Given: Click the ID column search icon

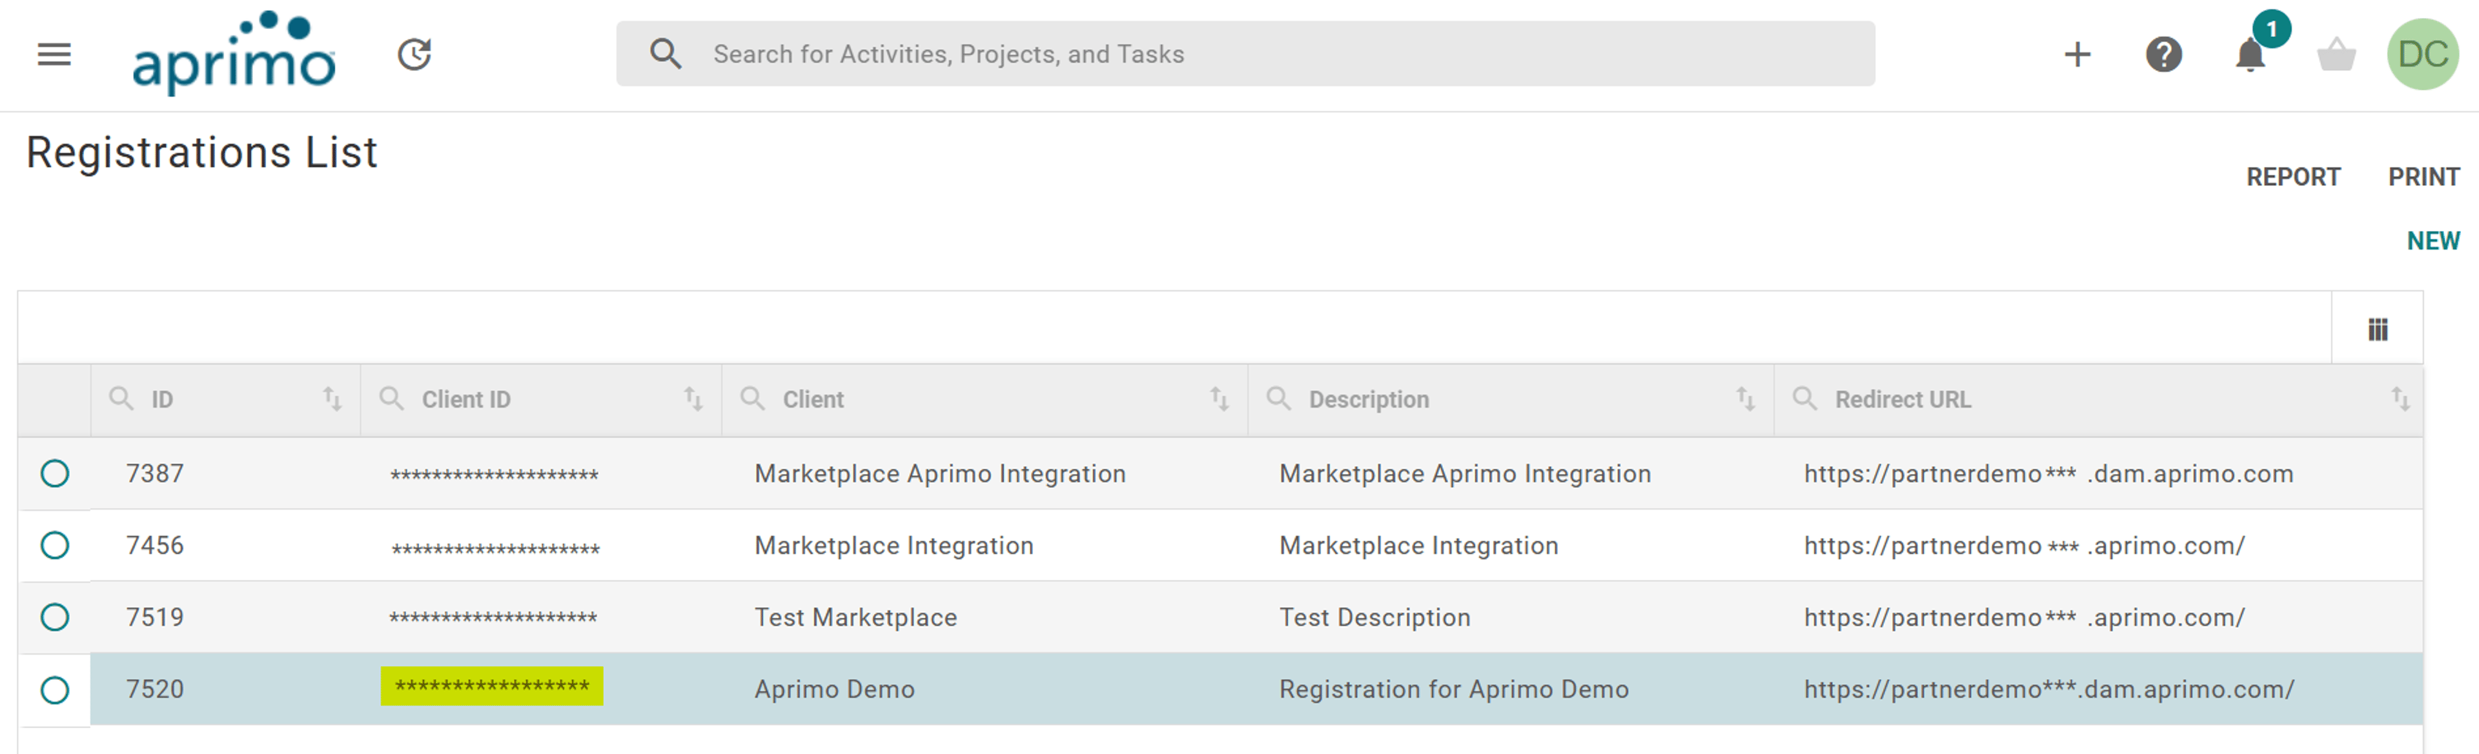Looking at the screenshot, I should [x=121, y=398].
